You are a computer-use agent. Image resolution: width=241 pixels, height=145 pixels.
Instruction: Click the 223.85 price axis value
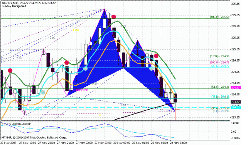tap(235, 117)
